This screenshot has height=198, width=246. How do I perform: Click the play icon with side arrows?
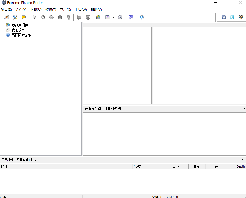tap(51, 17)
